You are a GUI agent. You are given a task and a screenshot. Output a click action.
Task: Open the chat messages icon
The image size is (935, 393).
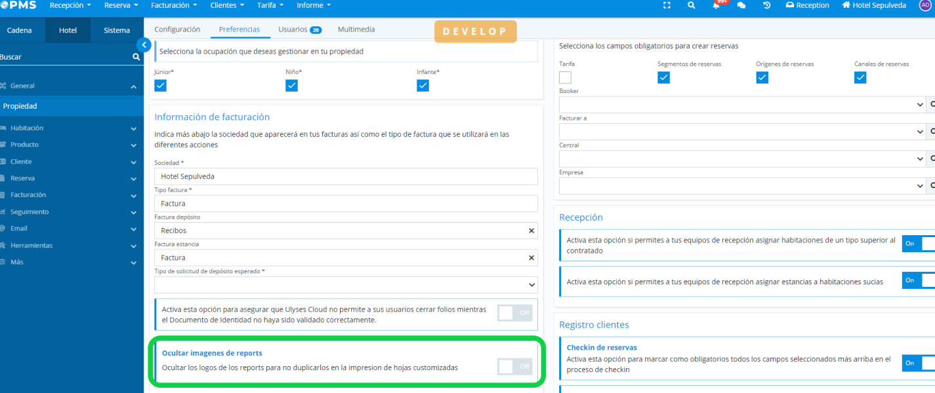pyautogui.click(x=741, y=5)
